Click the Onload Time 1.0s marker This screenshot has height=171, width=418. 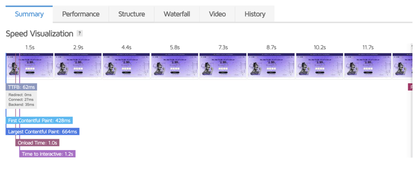37,143
